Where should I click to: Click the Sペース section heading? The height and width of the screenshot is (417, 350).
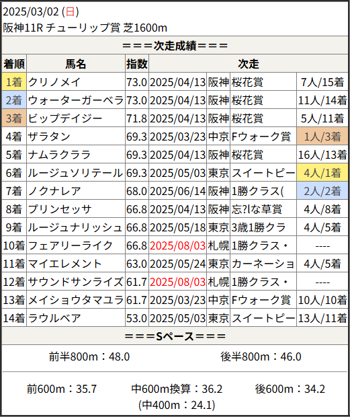point(175,336)
